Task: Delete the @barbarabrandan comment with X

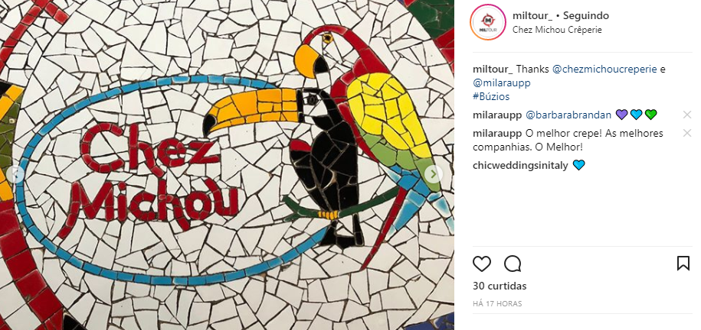Action: pyautogui.click(x=687, y=115)
